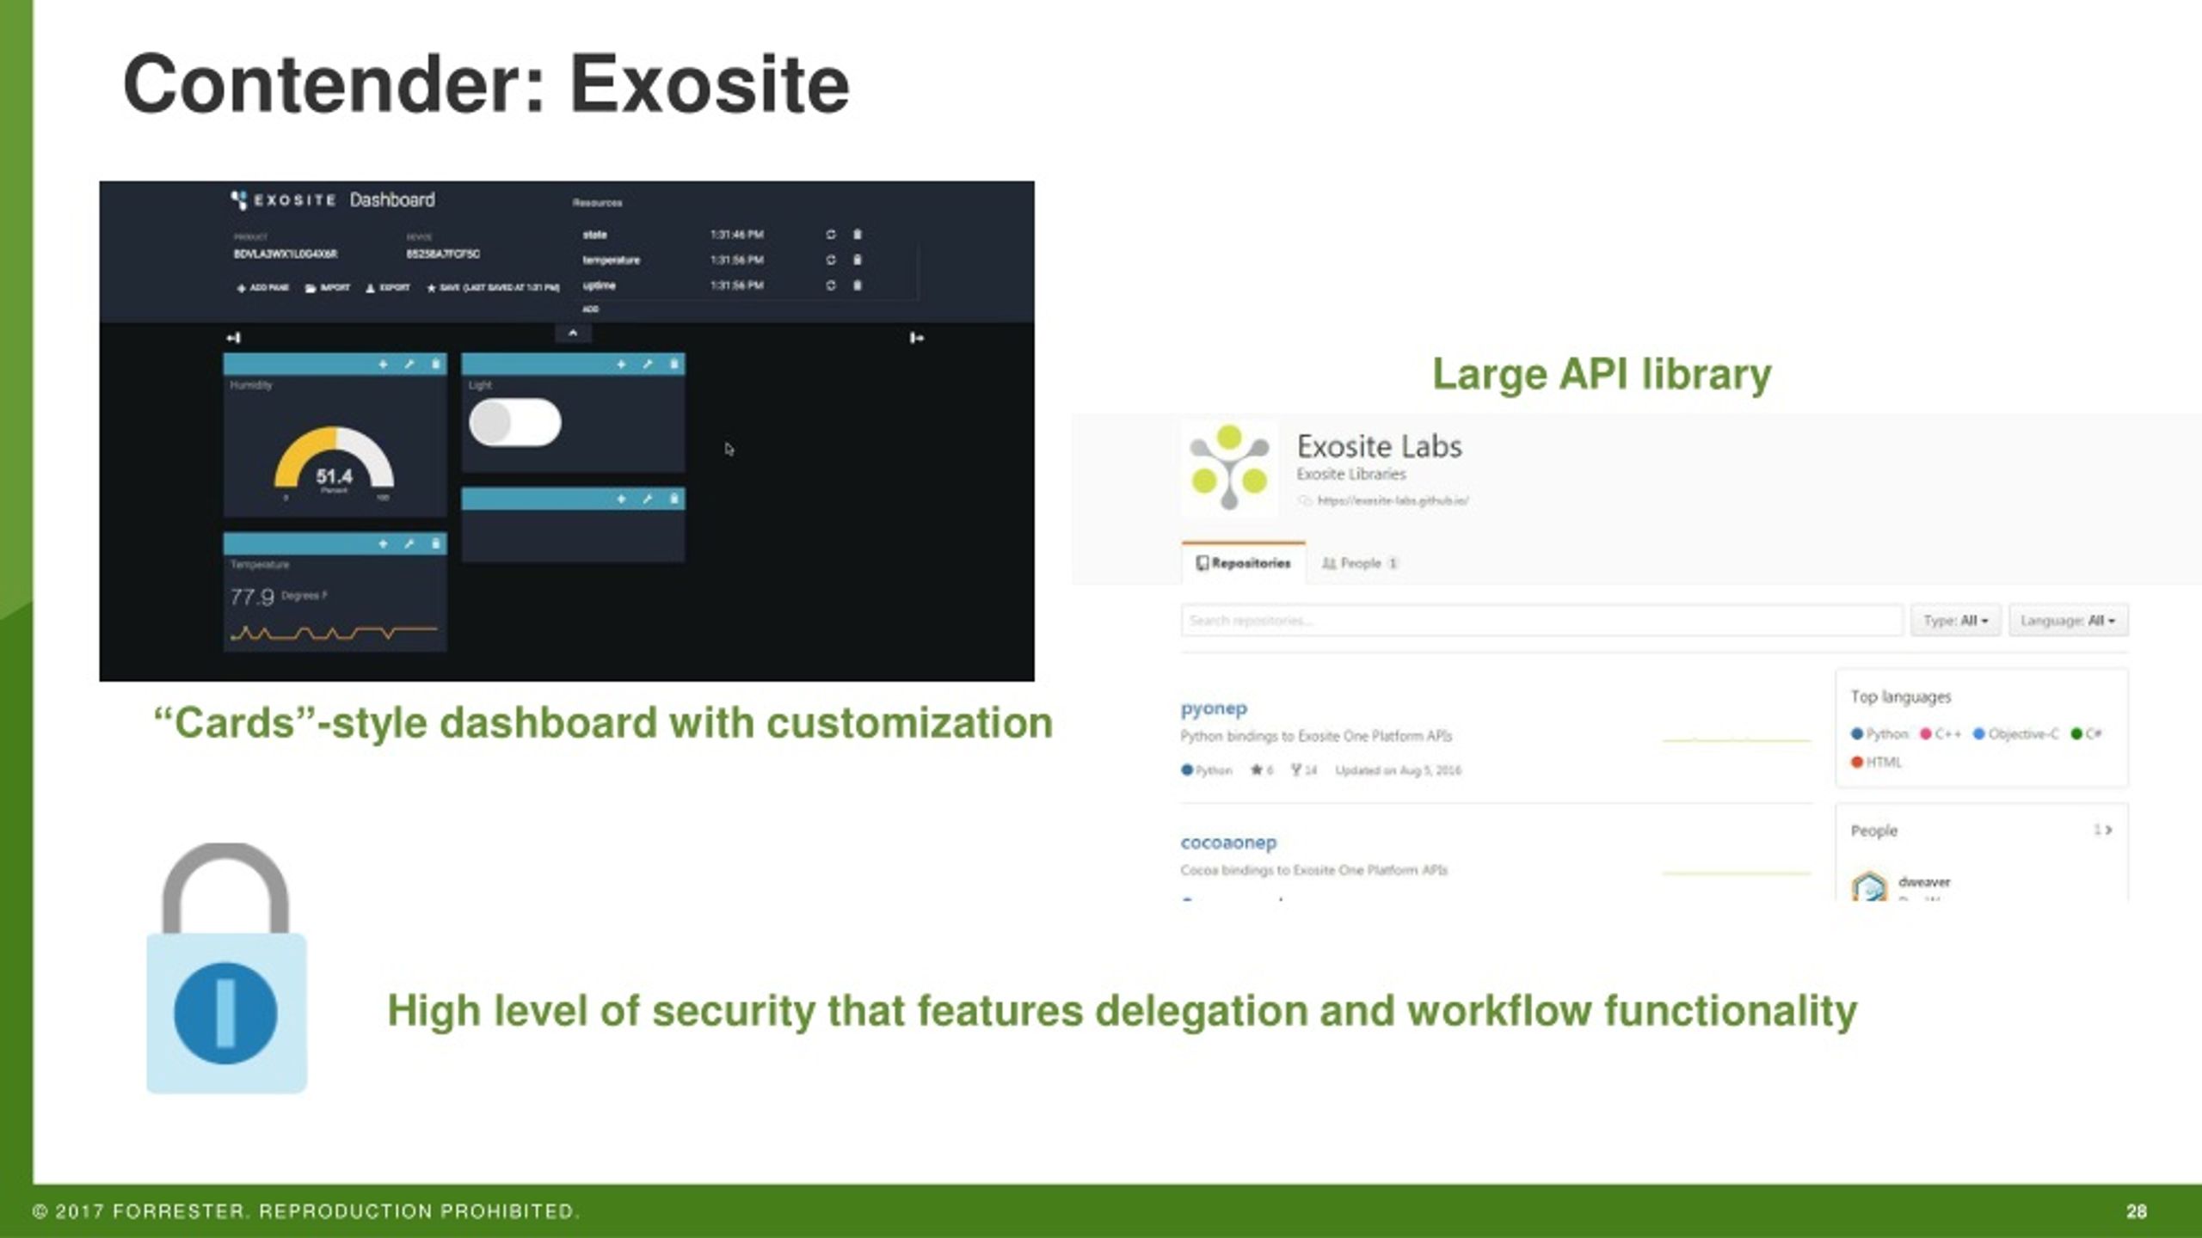This screenshot has width=2202, height=1238.
Task: Refresh the temperature resource row
Action: tap(831, 260)
